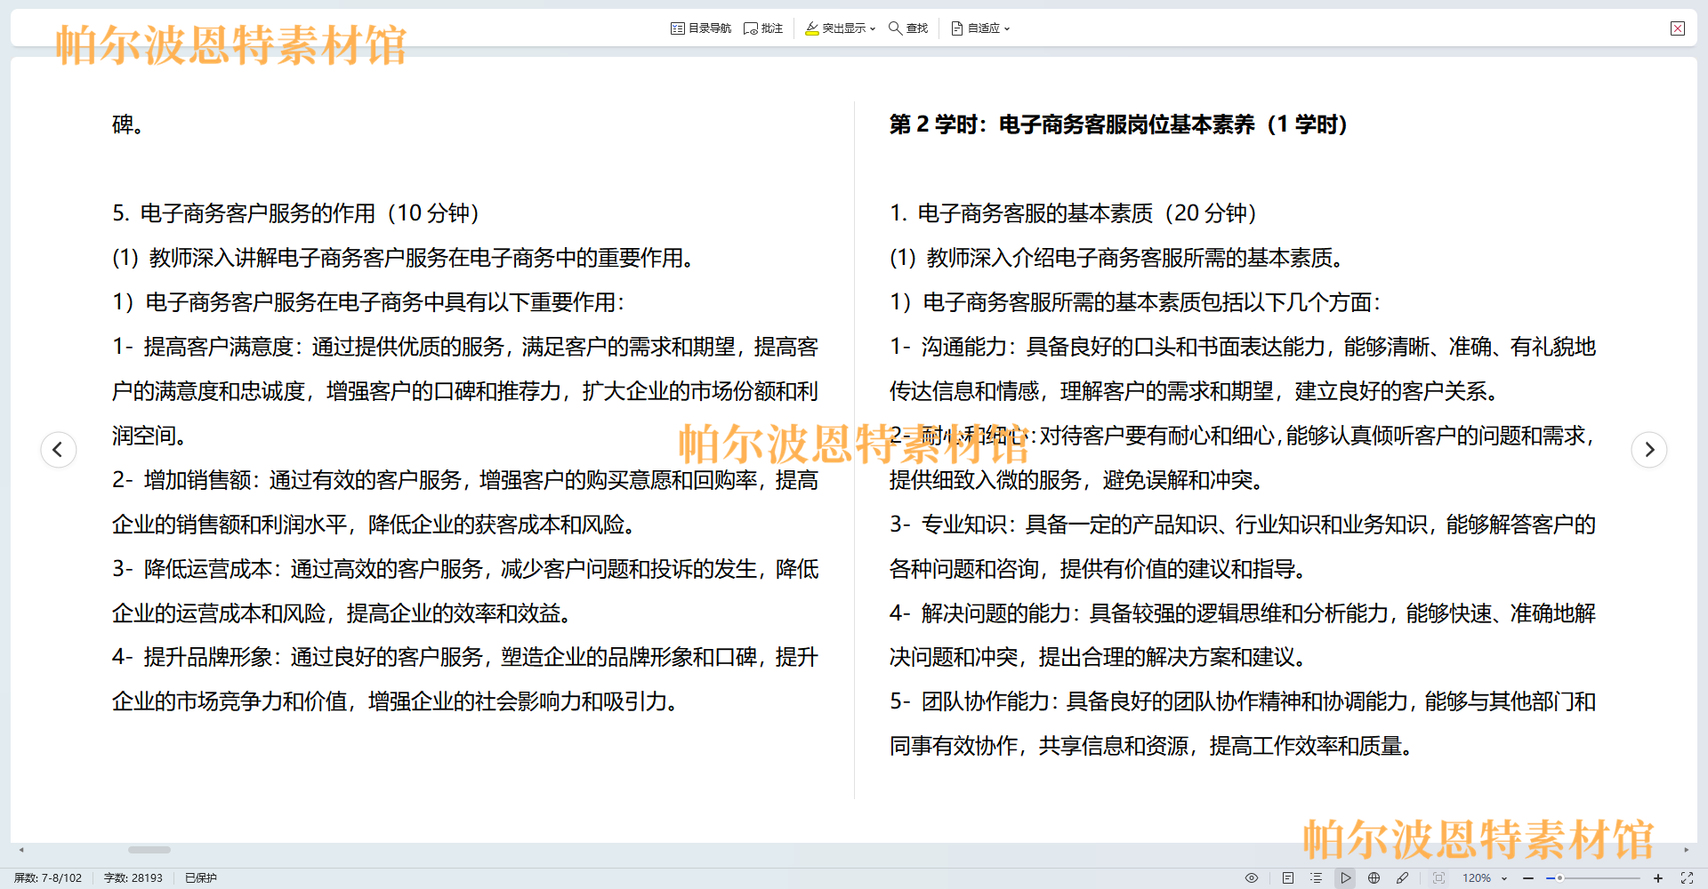This screenshot has width=1708, height=889.
Task: Click the text 3- 降低运营成本
Action: point(193,569)
